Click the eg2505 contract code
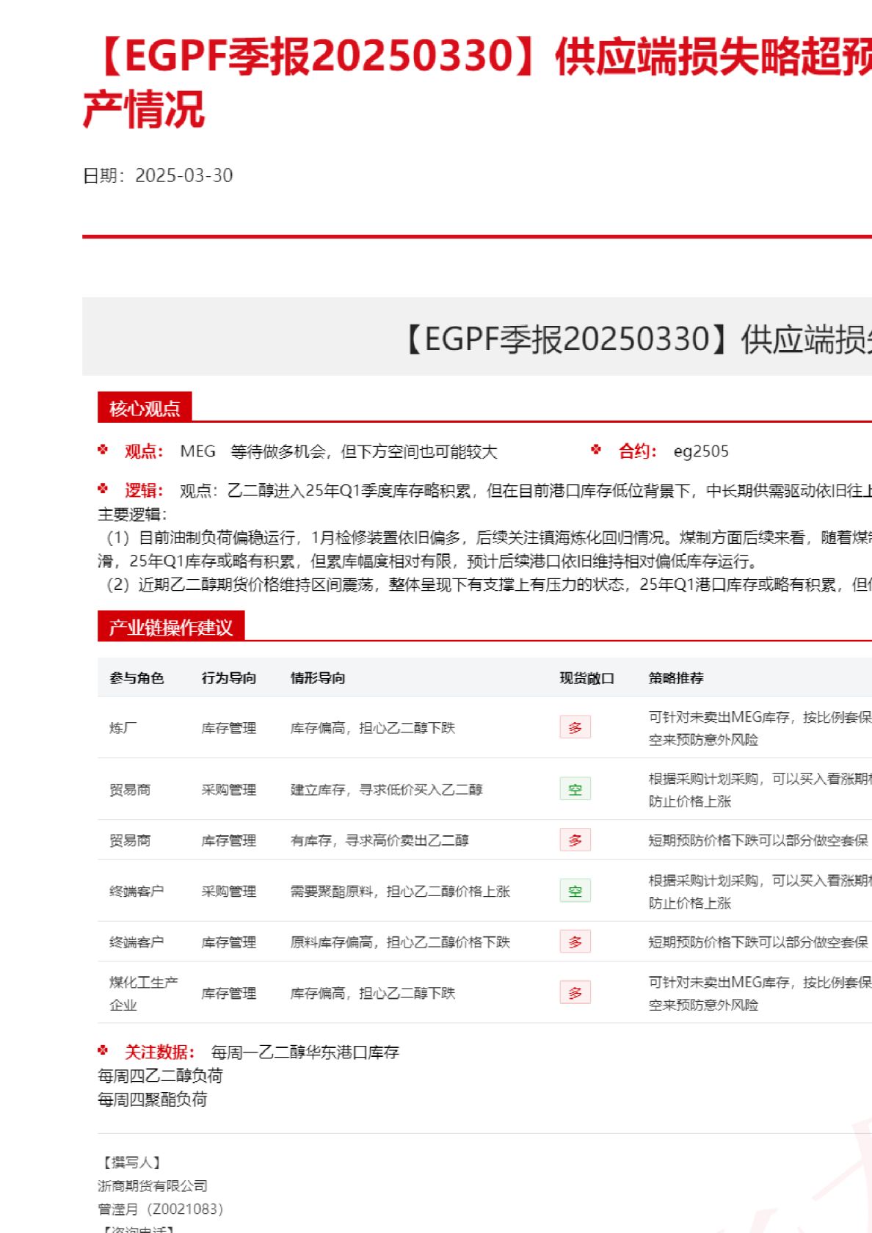 pos(701,451)
